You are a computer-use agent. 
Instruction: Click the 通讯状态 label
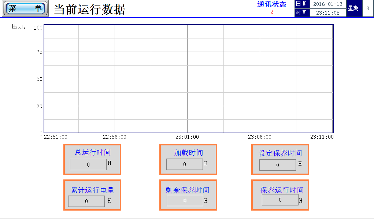(272, 4)
